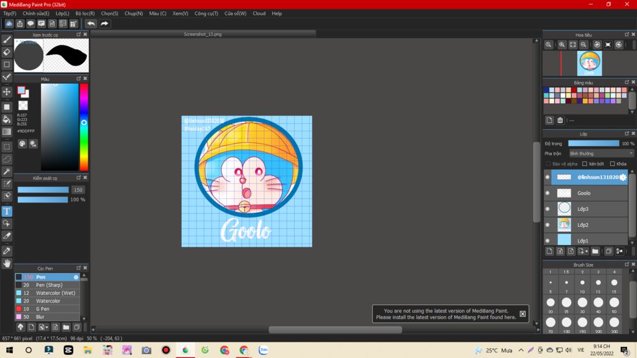This screenshot has height=358, width=637.
Task: Select the Blur brush
Action: pyautogui.click(x=47, y=316)
